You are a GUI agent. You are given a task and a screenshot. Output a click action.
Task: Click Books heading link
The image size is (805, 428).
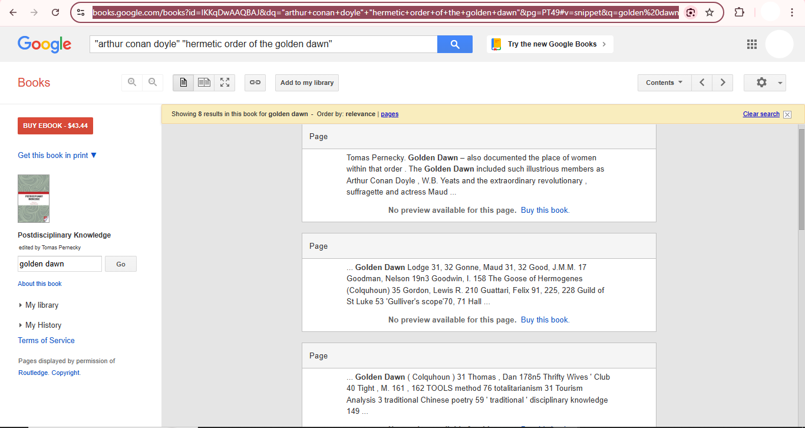(x=34, y=83)
